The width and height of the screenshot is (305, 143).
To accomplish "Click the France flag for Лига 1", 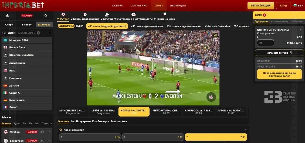I will pos(5,107).
